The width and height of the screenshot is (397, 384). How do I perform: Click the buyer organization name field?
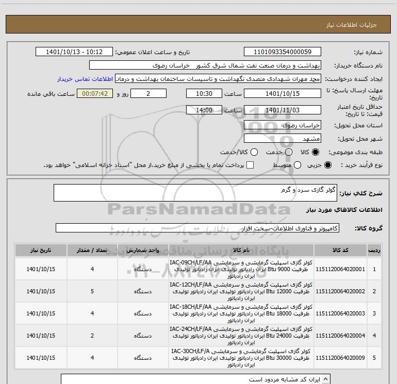point(205,65)
